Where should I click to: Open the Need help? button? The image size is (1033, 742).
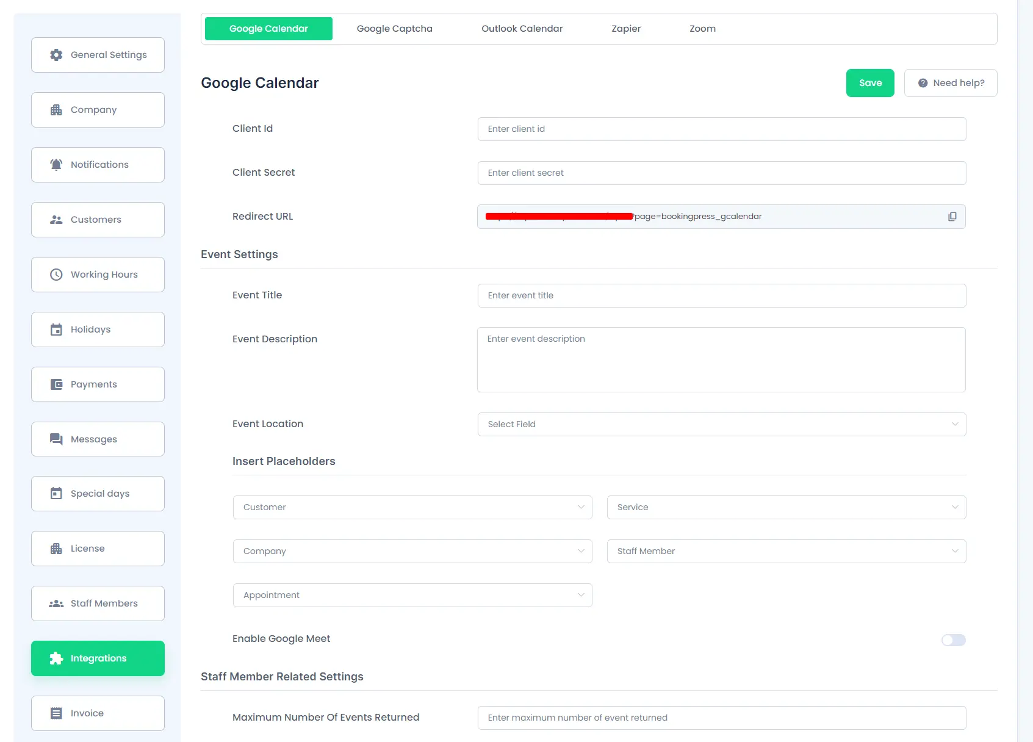951,83
